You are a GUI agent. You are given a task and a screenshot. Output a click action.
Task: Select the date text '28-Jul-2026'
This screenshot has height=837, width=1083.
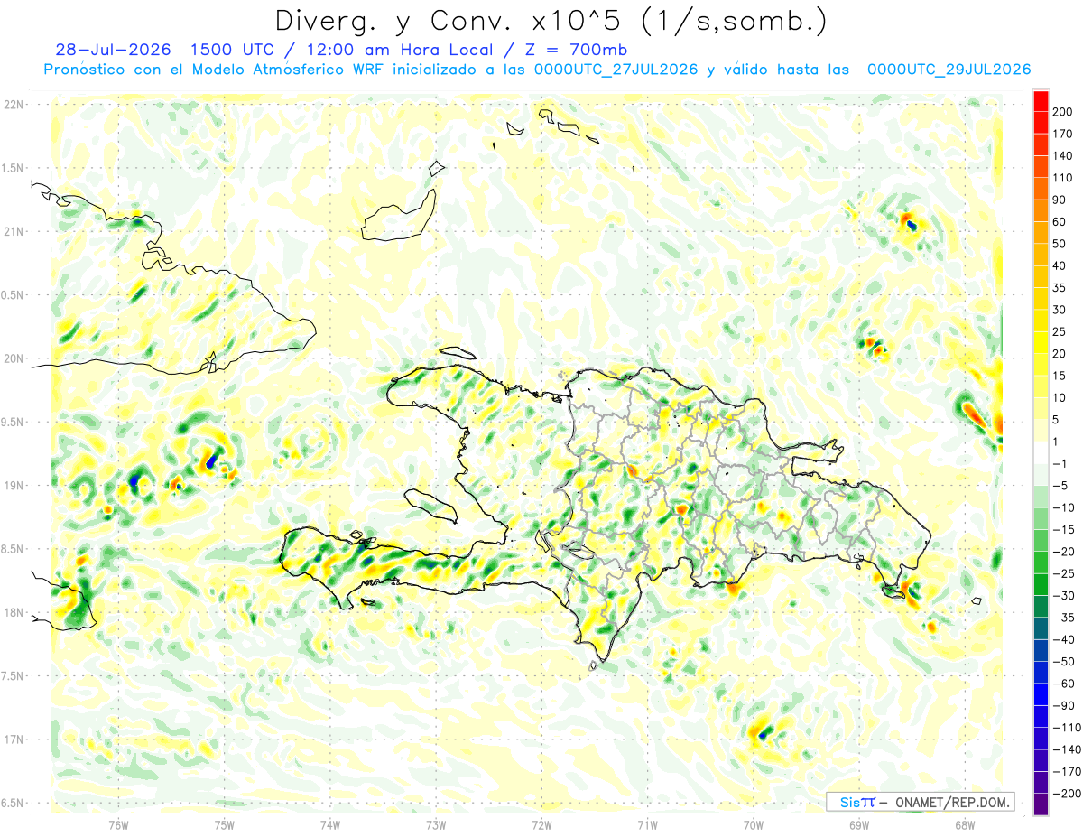111,50
